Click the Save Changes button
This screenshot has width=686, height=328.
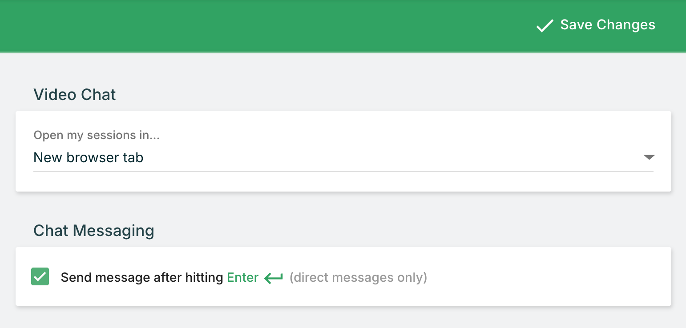click(x=596, y=25)
